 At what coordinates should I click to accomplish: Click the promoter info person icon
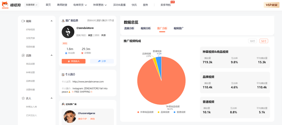(x=63, y=21)
